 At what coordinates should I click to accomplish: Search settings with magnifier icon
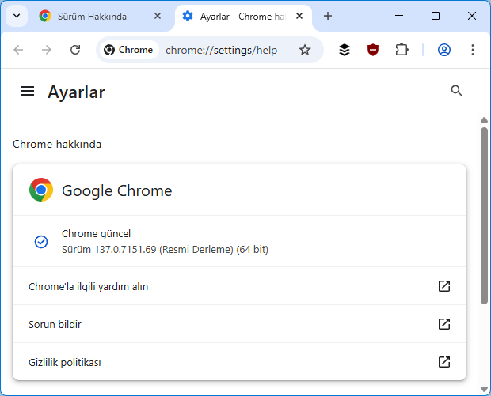tap(456, 91)
